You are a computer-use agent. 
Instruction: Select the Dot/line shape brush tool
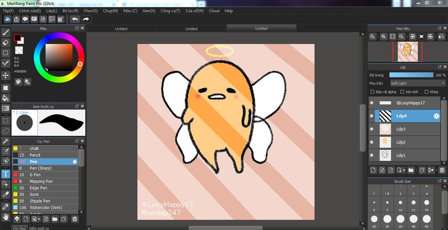tap(5, 63)
